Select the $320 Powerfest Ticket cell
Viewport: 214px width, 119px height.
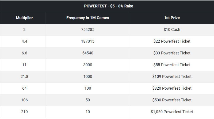[172, 88]
